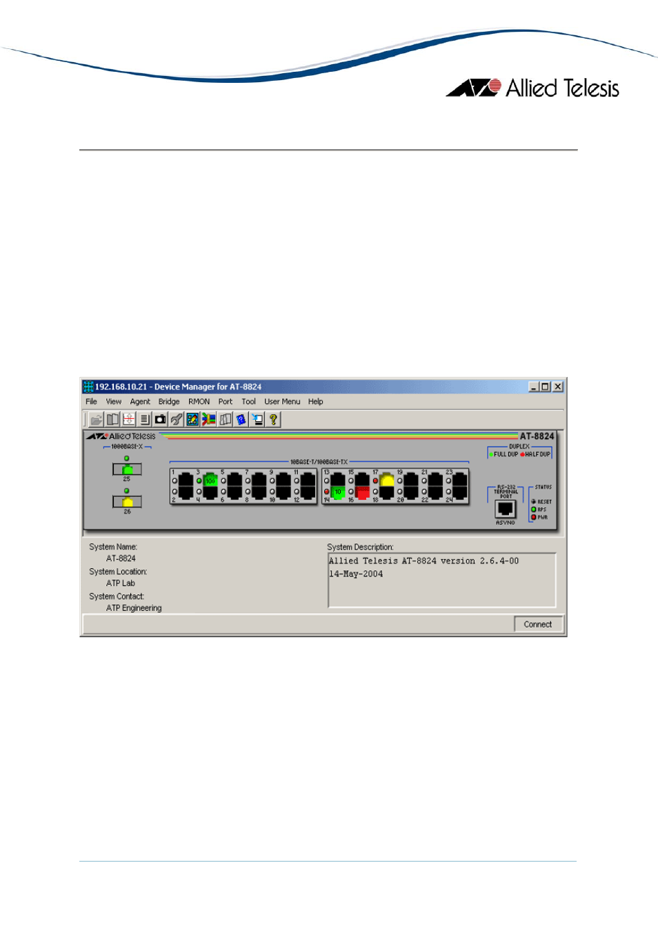The width and height of the screenshot is (658, 932).
Task: Click the camera toolbar icon
Action: tap(160, 419)
